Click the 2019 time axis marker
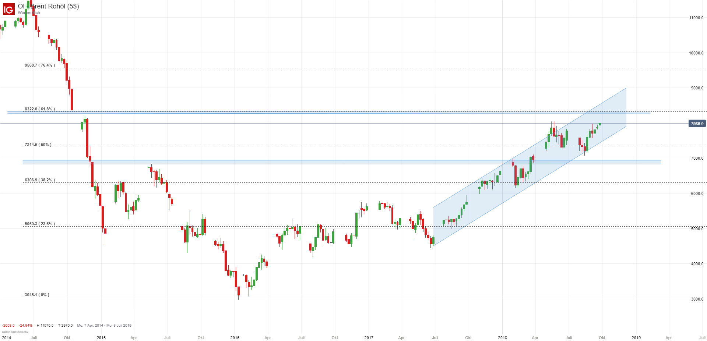This screenshot has height=341, width=707. [x=636, y=338]
